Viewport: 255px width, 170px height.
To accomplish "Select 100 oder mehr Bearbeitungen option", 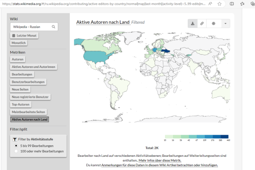I will (17, 151).
